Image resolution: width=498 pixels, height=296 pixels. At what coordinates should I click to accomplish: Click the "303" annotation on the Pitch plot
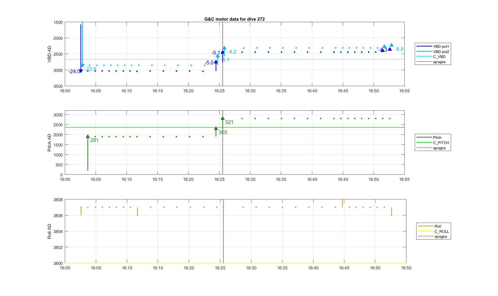[223, 133]
